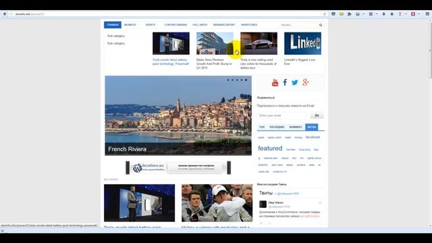
Task: Open Baidu Sees Revenue Growth article link
Action: click(214, 63)
